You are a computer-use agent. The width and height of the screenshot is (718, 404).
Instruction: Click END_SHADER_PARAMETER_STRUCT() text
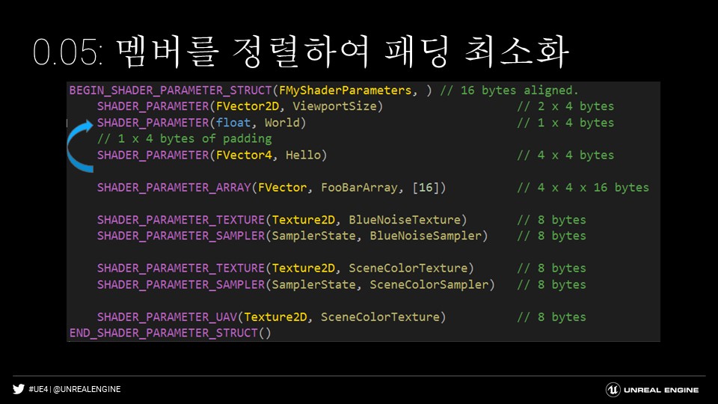click(171, 333)
